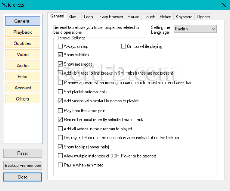
Task: Select the General tab
Action: [x=57, y=16]
